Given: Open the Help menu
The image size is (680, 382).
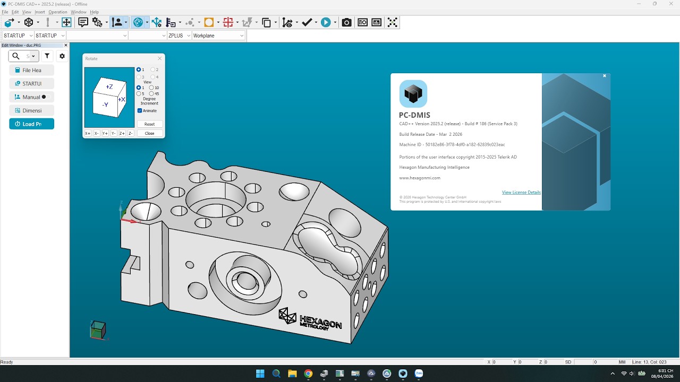Looking at the screenshot, I should tap(95, 12).
